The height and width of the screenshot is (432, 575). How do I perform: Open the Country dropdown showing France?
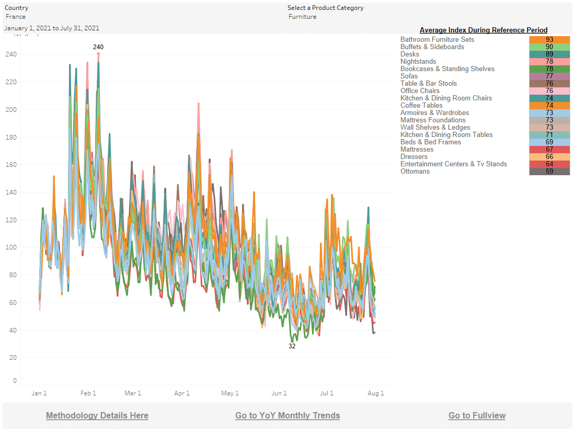tap(16, 17)
